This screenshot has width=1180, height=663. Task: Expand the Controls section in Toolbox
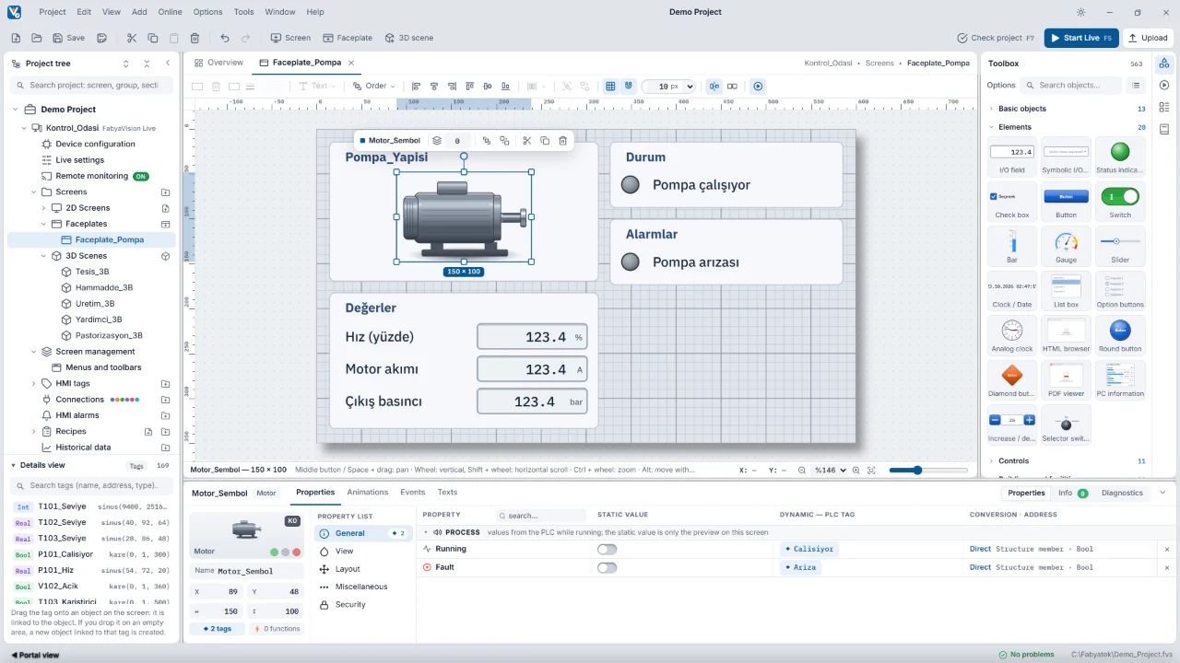click(x=1013, y=460)
